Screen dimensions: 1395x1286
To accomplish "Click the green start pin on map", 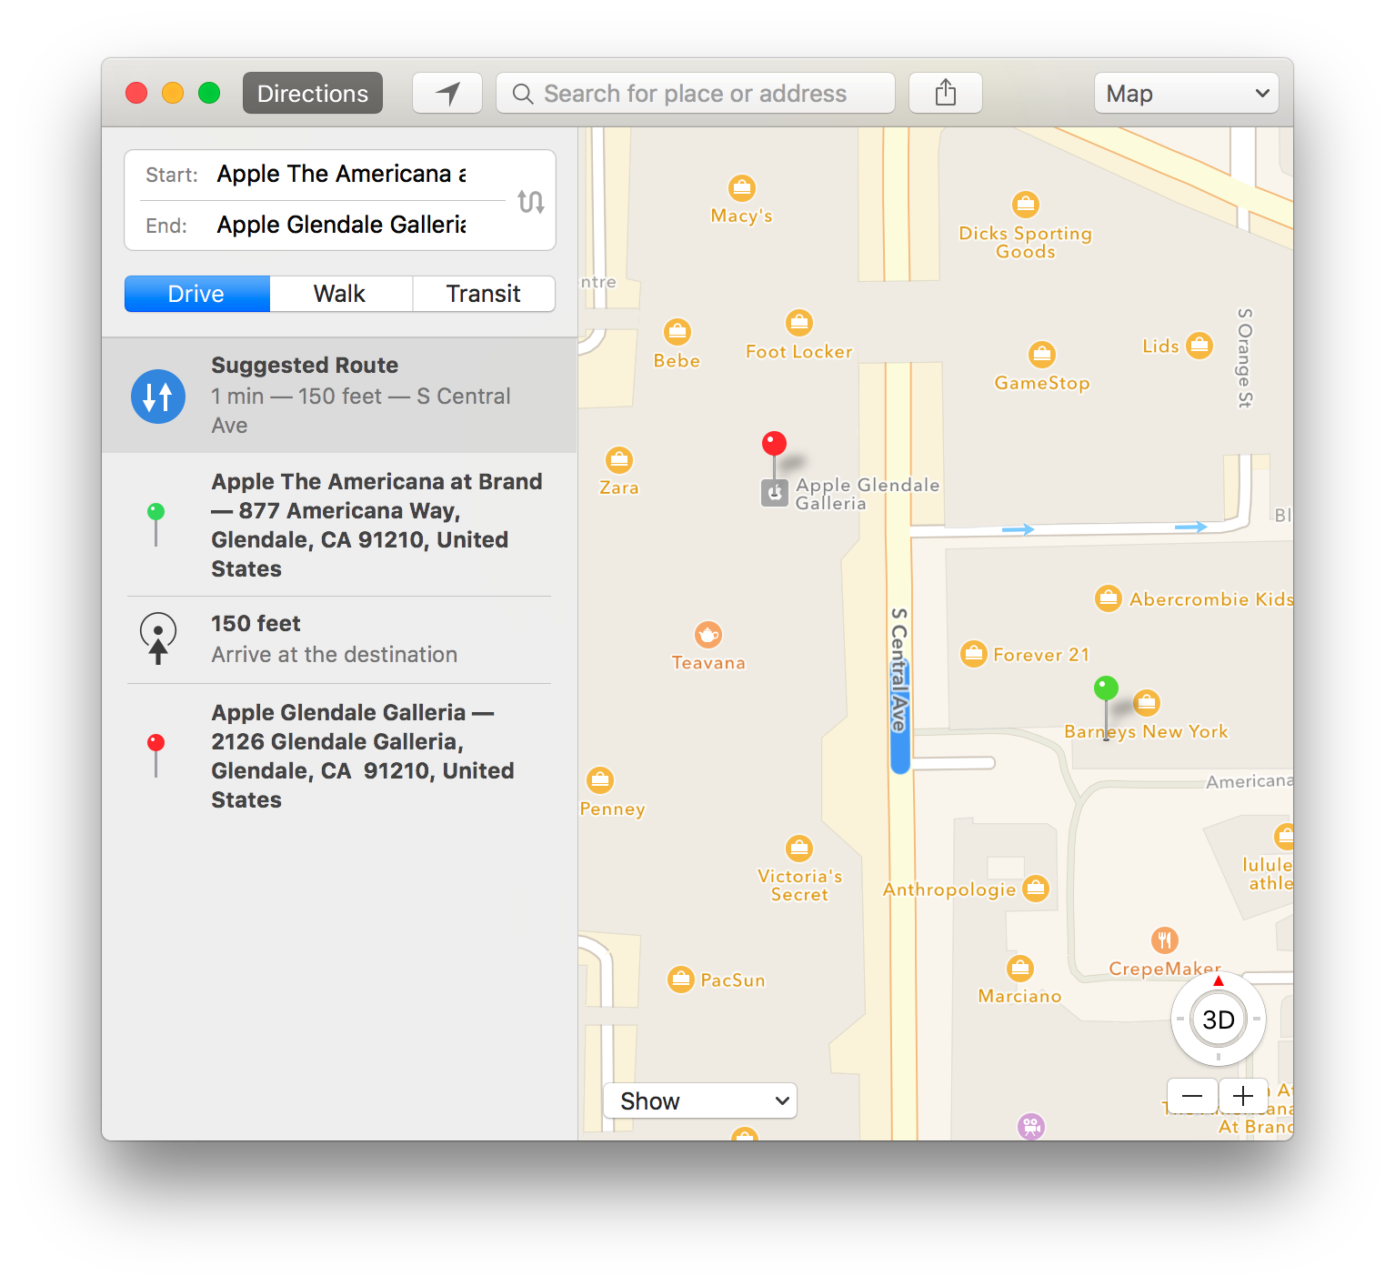I will click(1106, 688).
